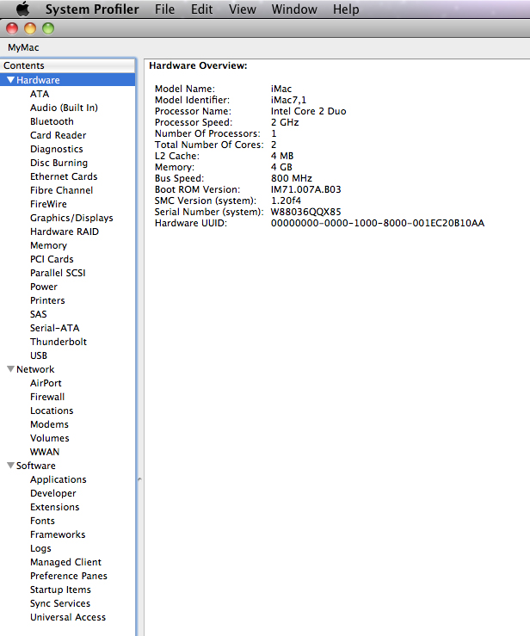Click the Contents column header
The height and width of the screenshot is (636, 530).
[68, 65]
